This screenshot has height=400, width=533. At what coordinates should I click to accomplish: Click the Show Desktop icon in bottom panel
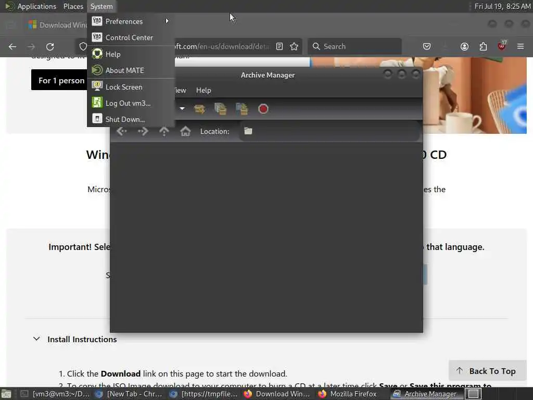point(6,394)
